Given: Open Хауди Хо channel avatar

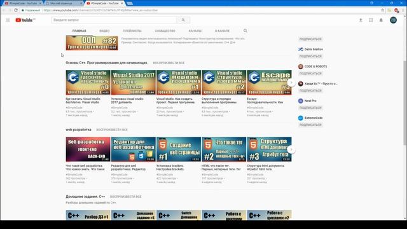Looking at the screenshot, I should (x=301, y=83).
